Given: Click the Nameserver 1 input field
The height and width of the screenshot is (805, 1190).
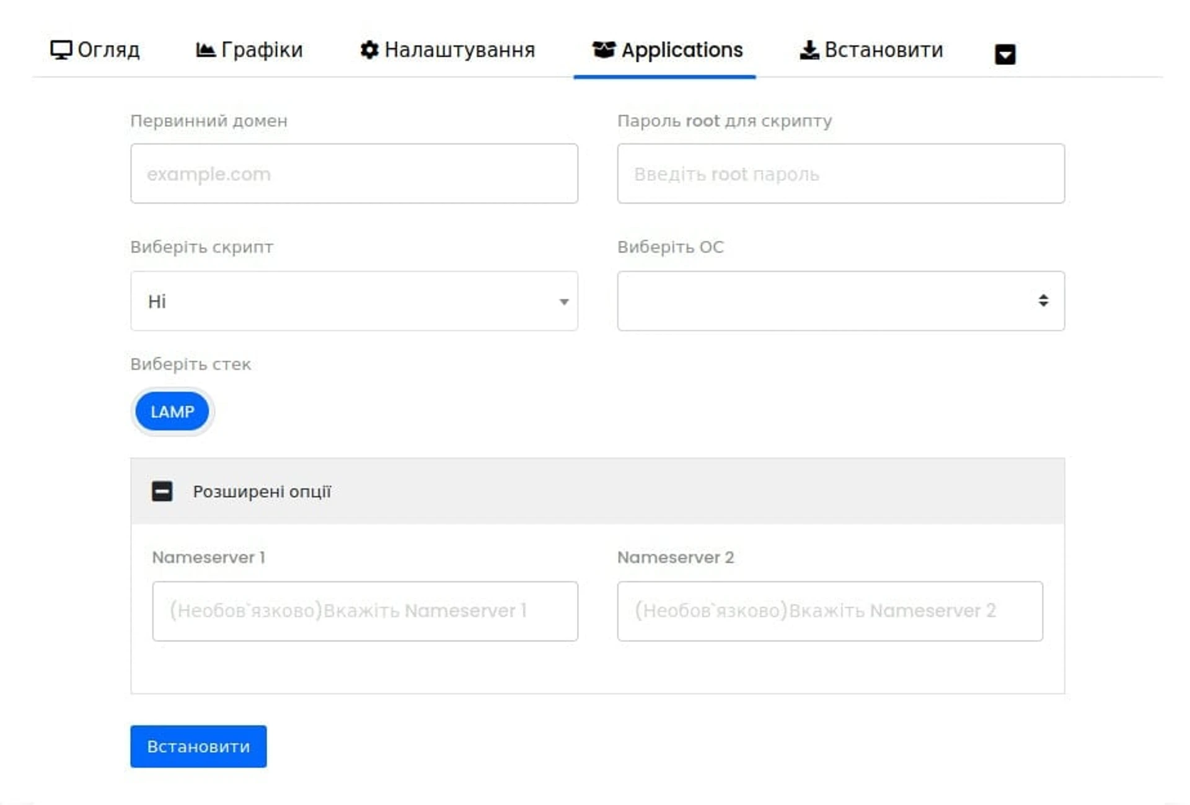Looking at the screenshot, I should click(365, 611).
